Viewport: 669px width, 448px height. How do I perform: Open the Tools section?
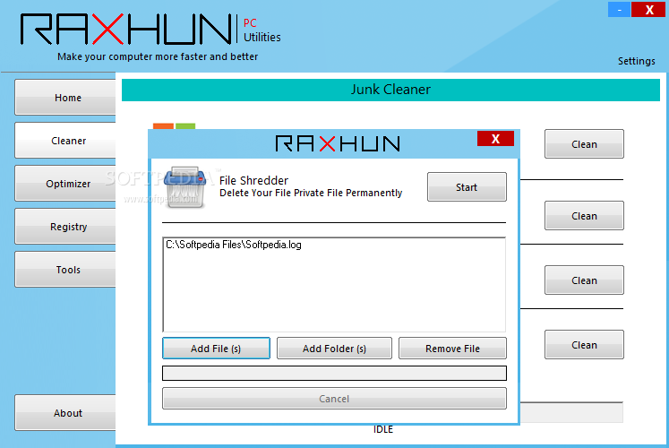tap(65, 270)
